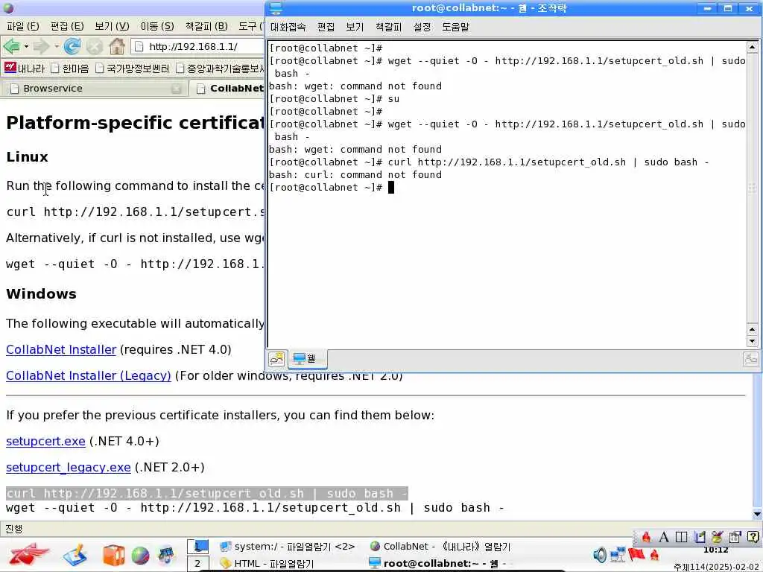
Task: Click the 10:12 taskbar clock
Action: [x=716, y=550]
